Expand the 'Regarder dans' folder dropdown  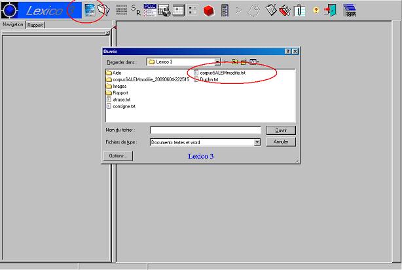coord(217,62)
